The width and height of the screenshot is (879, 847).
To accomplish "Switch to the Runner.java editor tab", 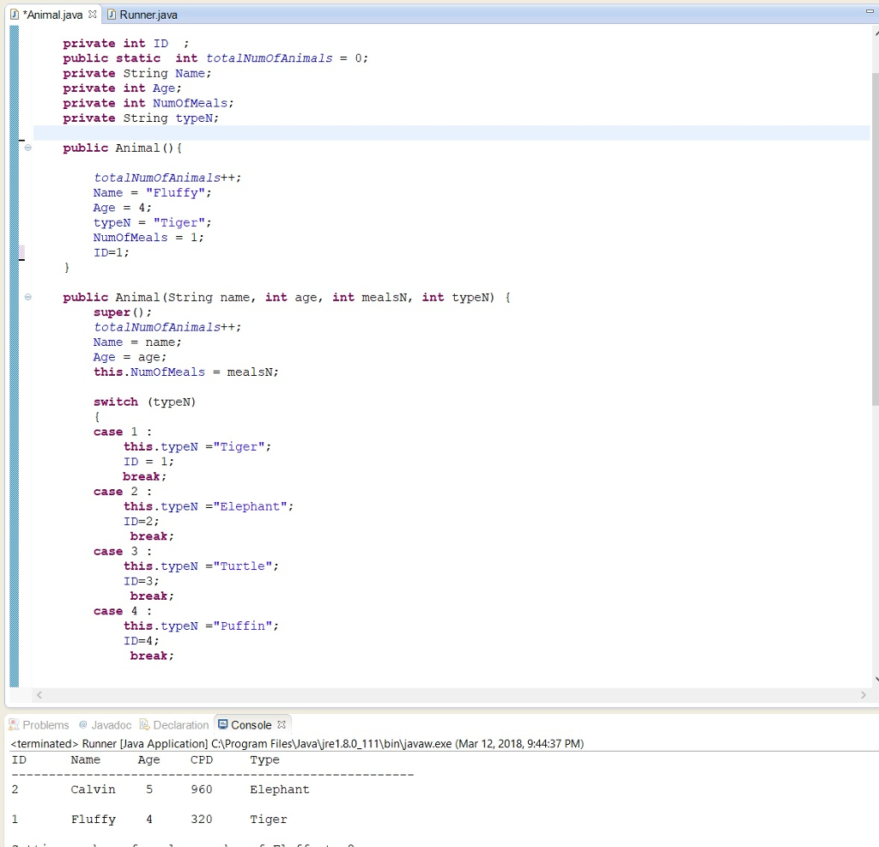I will tap(149, 15).
